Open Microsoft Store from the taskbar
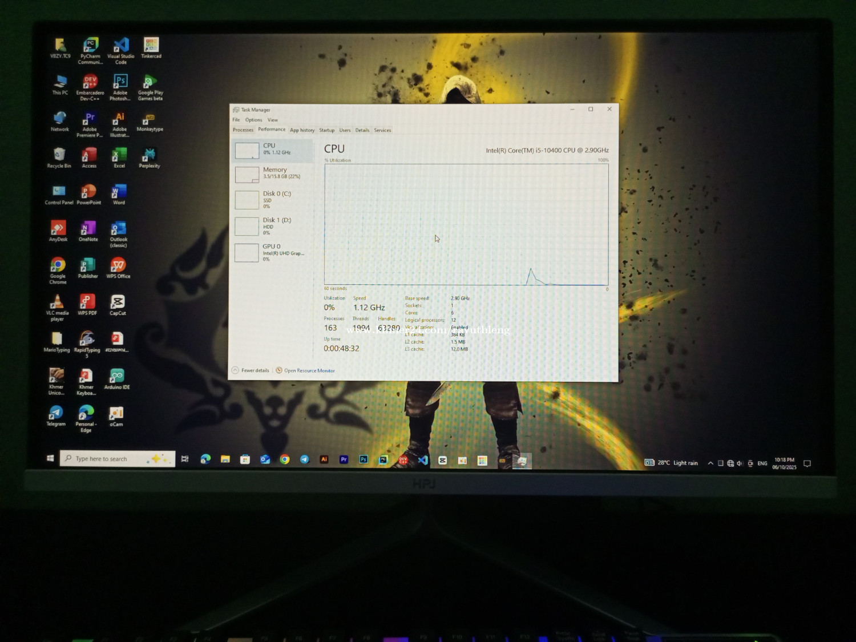Screen dimensions: 856x642 click(245, 459)
